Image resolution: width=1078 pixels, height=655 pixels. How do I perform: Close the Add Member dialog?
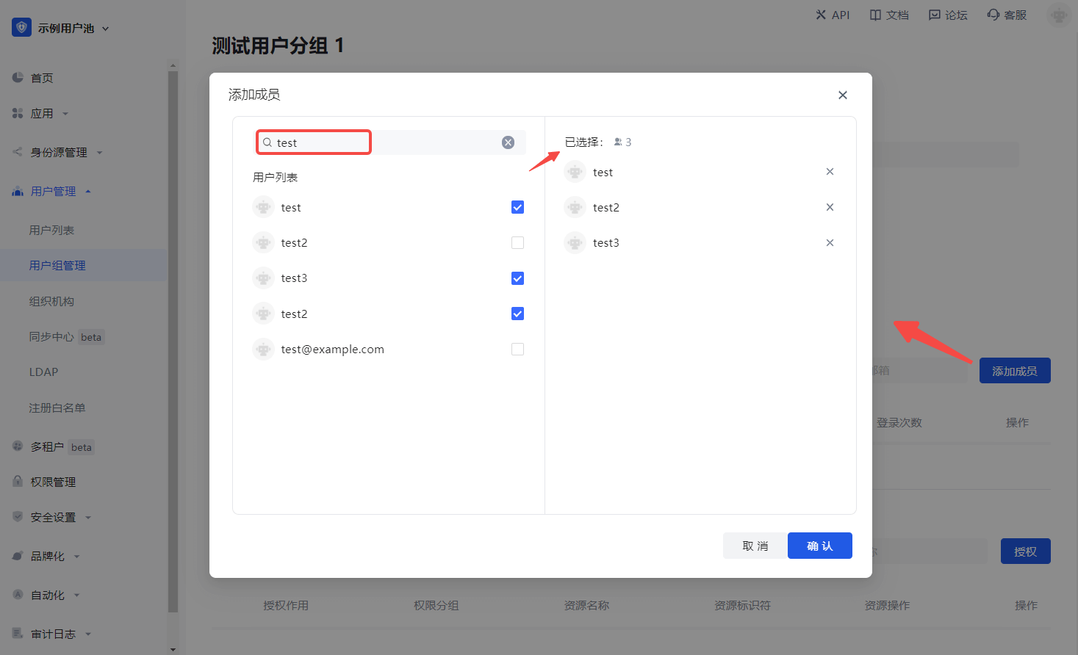(x=842, y=95)
